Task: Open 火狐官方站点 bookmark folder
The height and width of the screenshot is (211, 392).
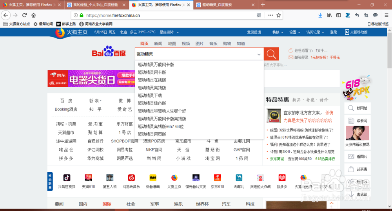Action: (17, 24)
